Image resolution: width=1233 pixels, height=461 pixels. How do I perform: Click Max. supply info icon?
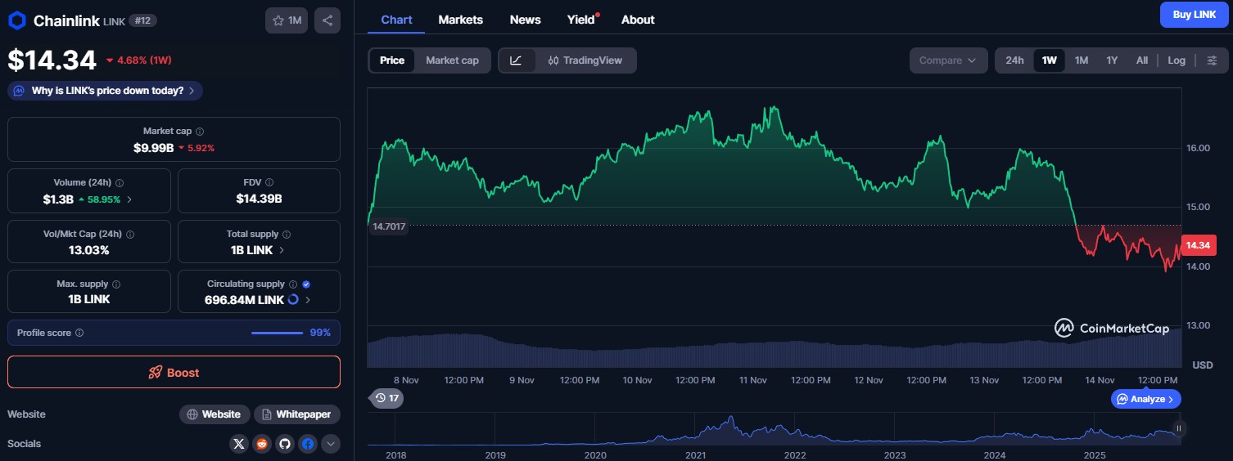[x=115, y=284]
